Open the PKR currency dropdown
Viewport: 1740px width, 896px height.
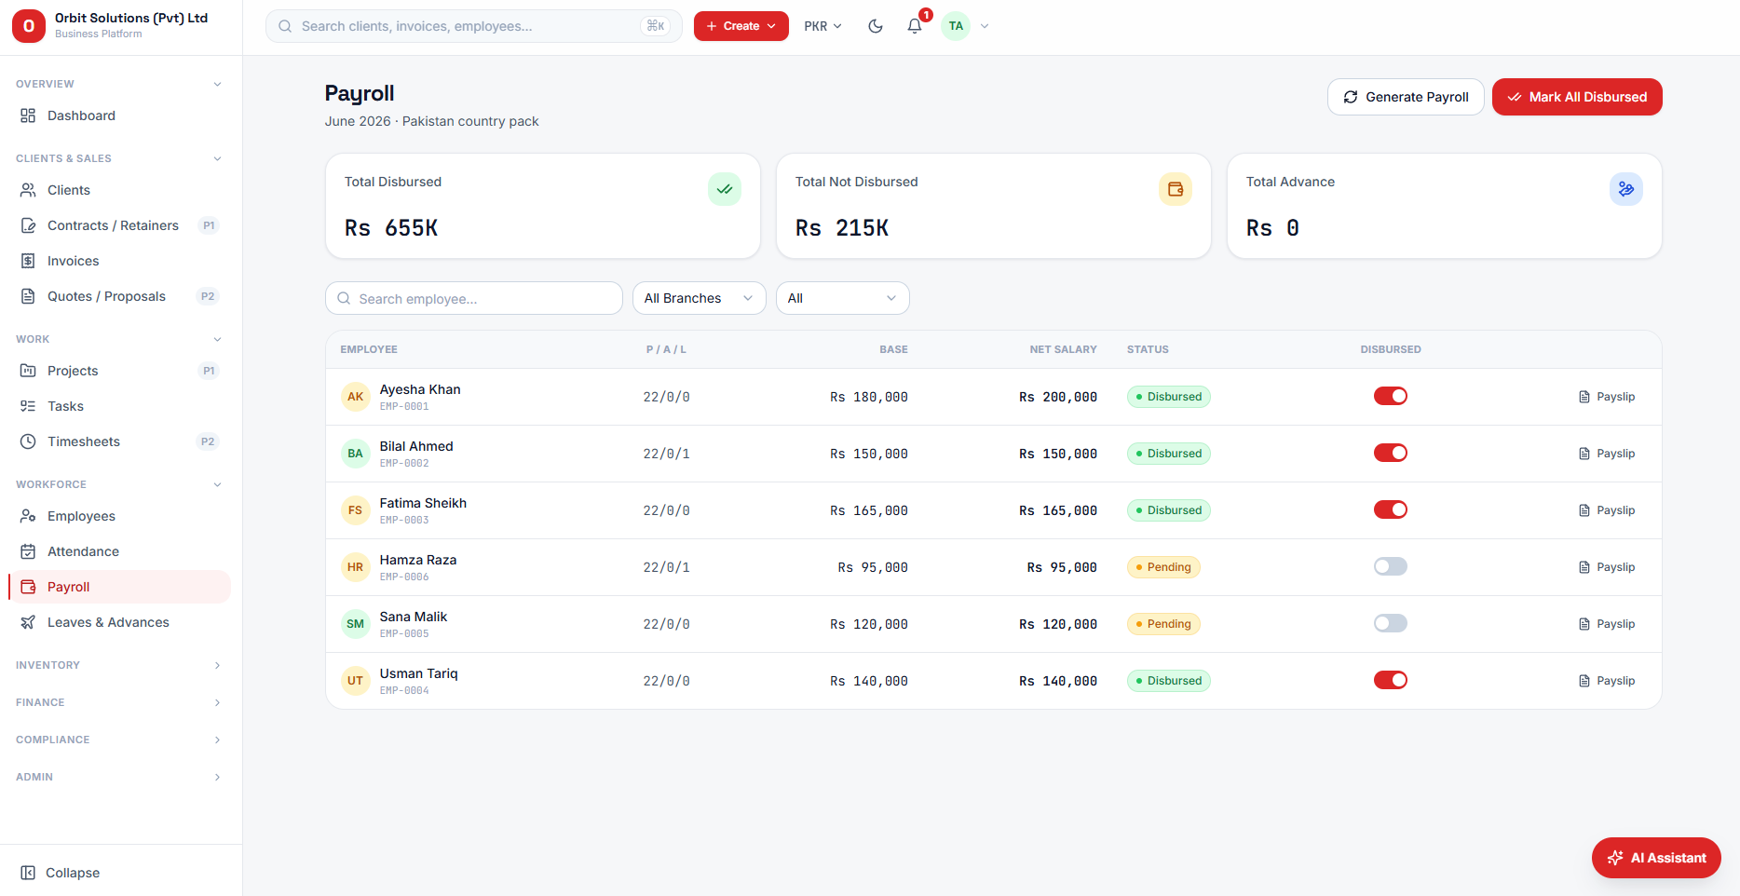823,26
